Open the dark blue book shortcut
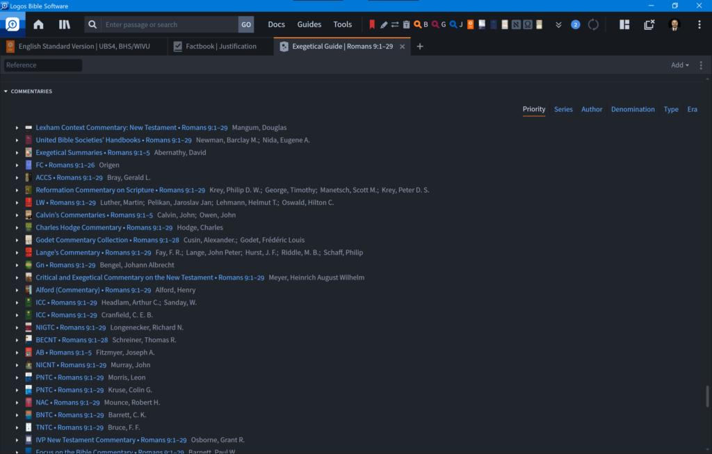 (494, 24)
